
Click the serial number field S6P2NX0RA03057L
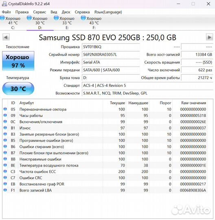[111, 55]
